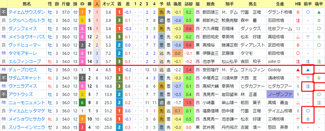The width and height of the screenshot is (325, 131).
Task: Select trainer 高柳大輔
Action: pyautogui.click(x=211, y=86)
